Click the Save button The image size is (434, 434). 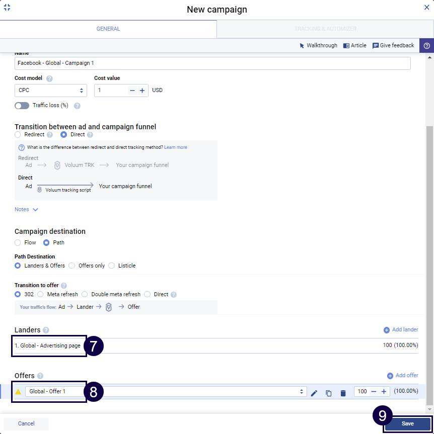pyautogui.click(x=407, y=423)
